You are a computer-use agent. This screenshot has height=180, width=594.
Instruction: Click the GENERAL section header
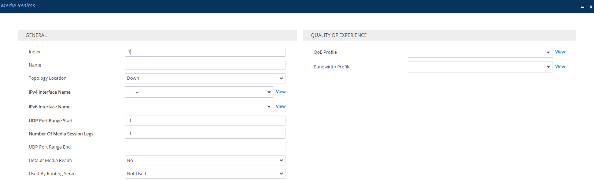(x=157, y=35)
